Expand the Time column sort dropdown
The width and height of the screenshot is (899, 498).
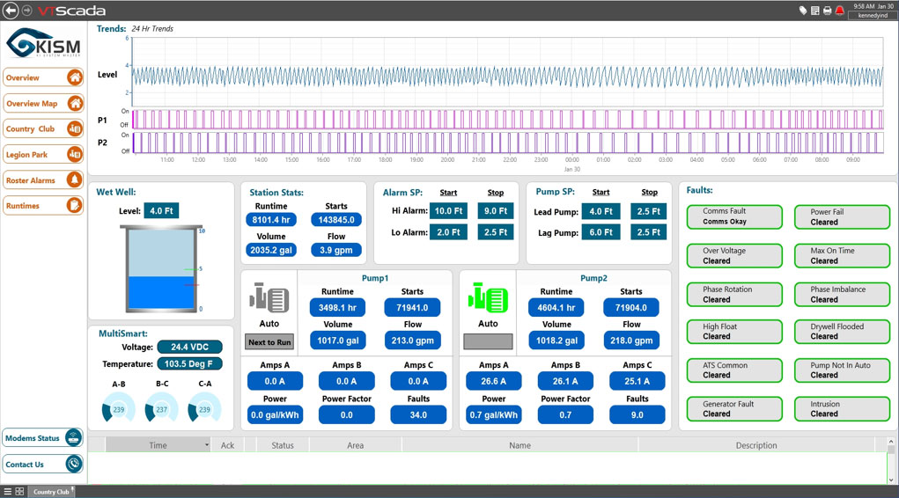207,445
